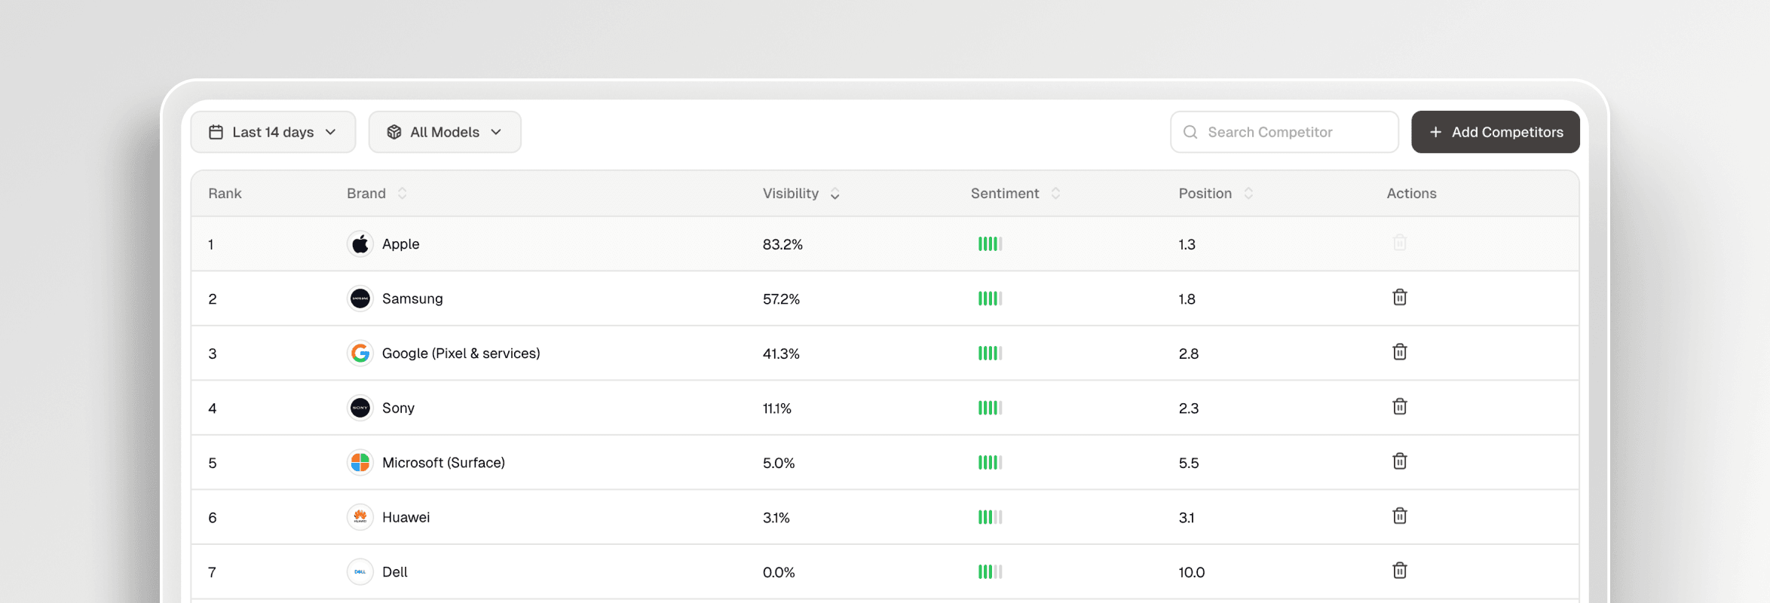Open the All Models dropdown
This screenshot has width=1770, height=603.
tap(445, 132)
